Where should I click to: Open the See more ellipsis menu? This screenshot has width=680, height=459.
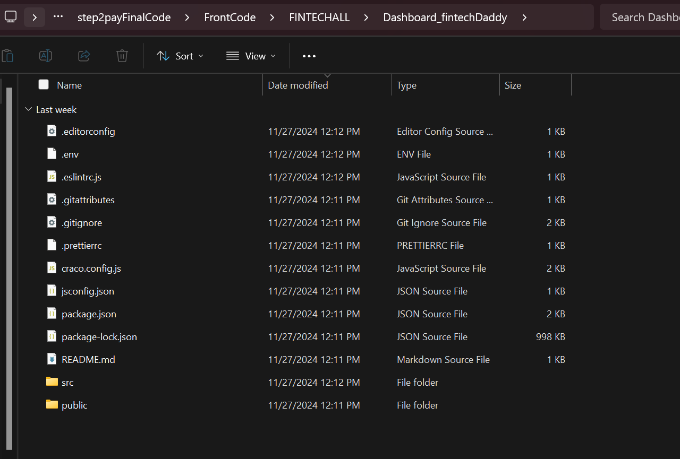[309, 56]
